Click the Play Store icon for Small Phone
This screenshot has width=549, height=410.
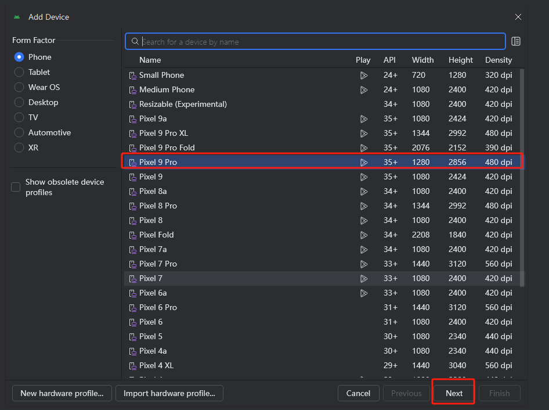click(364, 75)
